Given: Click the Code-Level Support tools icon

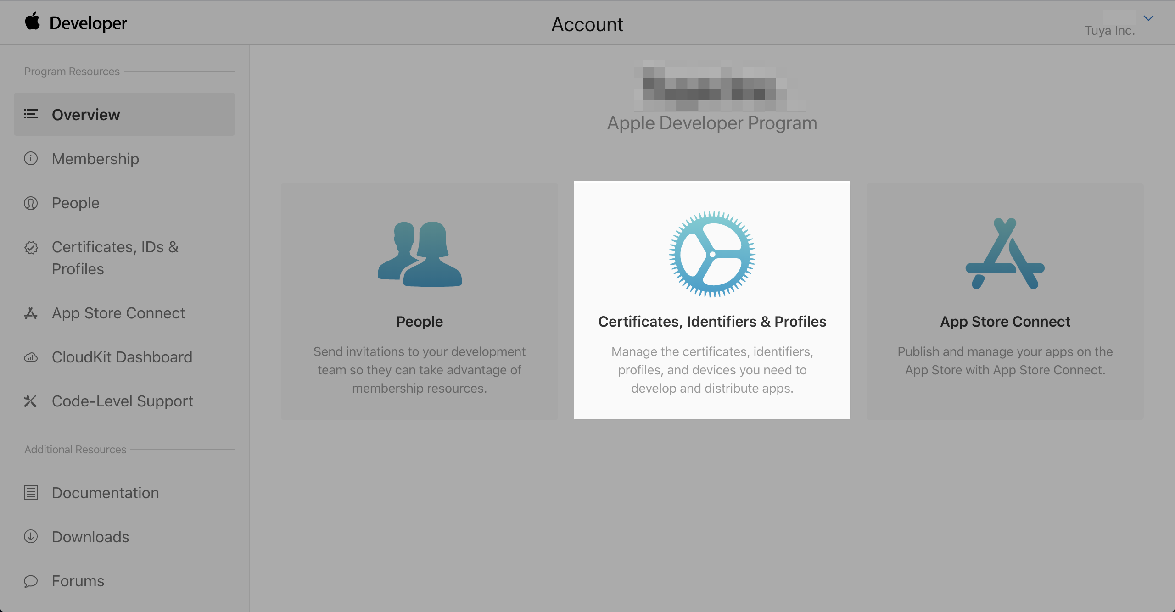Looking at the screenshot, I should click(31, 401).
